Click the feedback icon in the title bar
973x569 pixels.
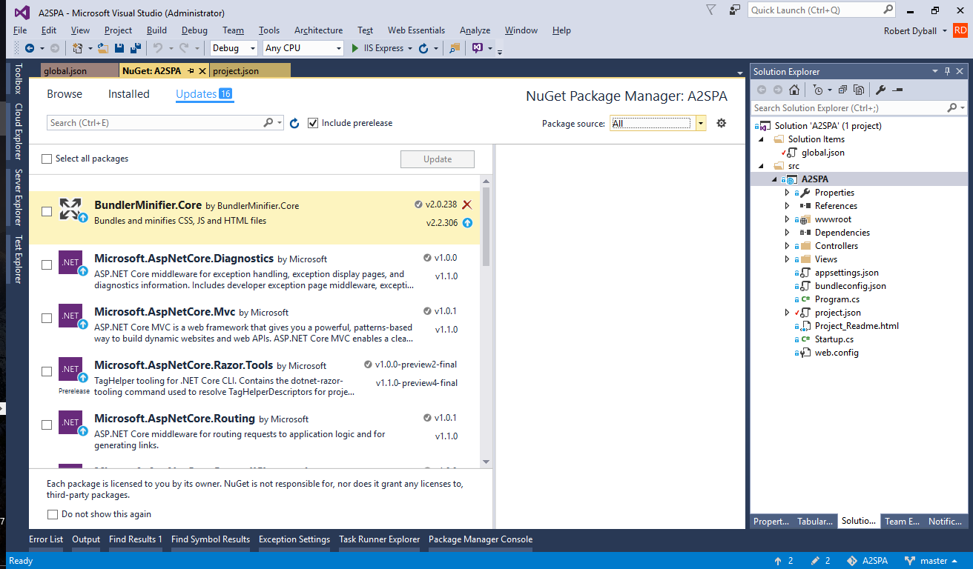tap(734, 10)
